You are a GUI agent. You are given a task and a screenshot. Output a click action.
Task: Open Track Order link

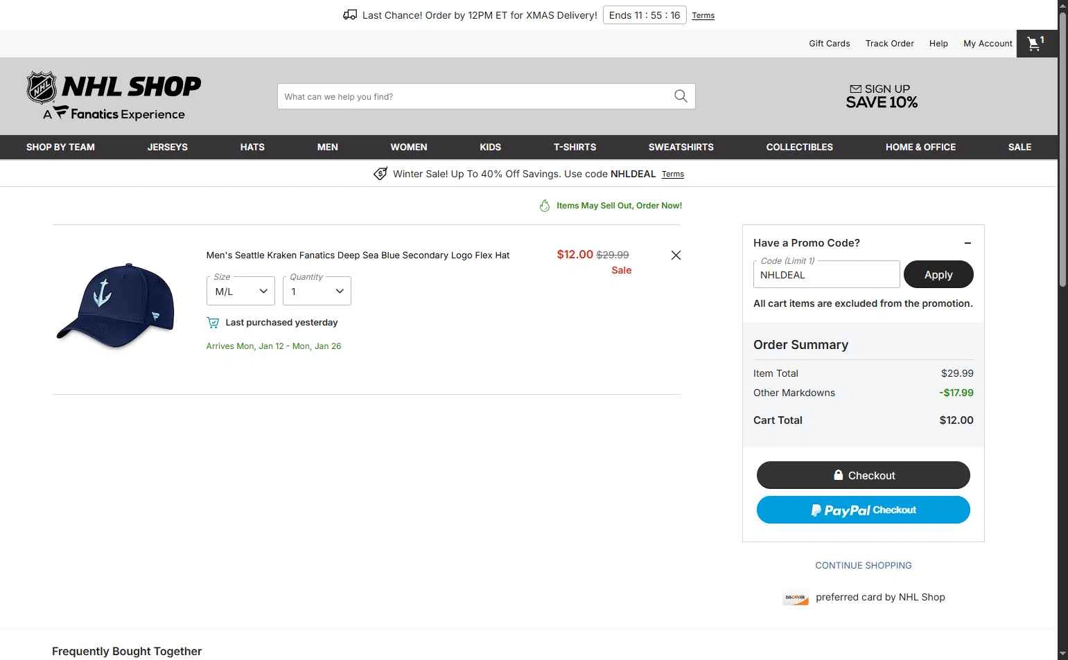(890, 43)
